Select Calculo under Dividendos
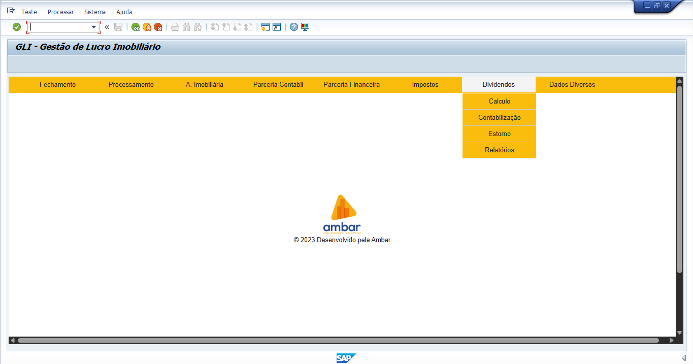693x364 pixels. pyautogui.click(x=499, y=102)
